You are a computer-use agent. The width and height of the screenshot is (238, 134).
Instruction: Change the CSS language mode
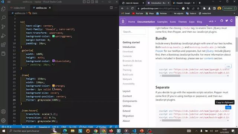tap(73, 127)
